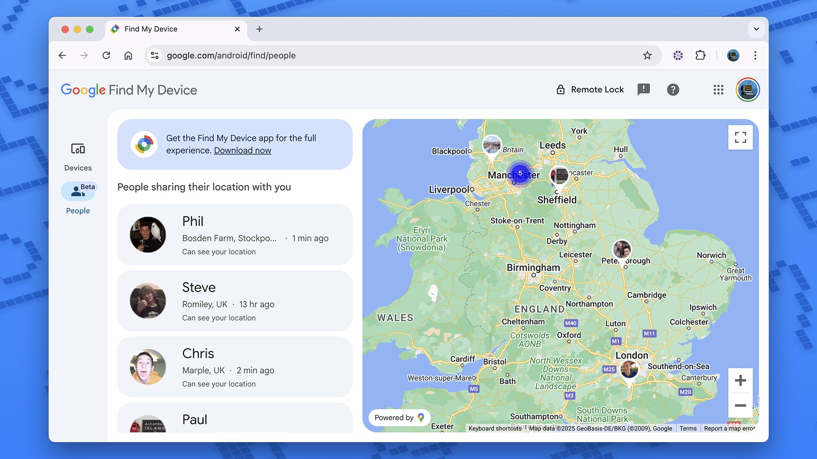Open a new browser tab
This screenshot has width=817, height=459.
259,29
